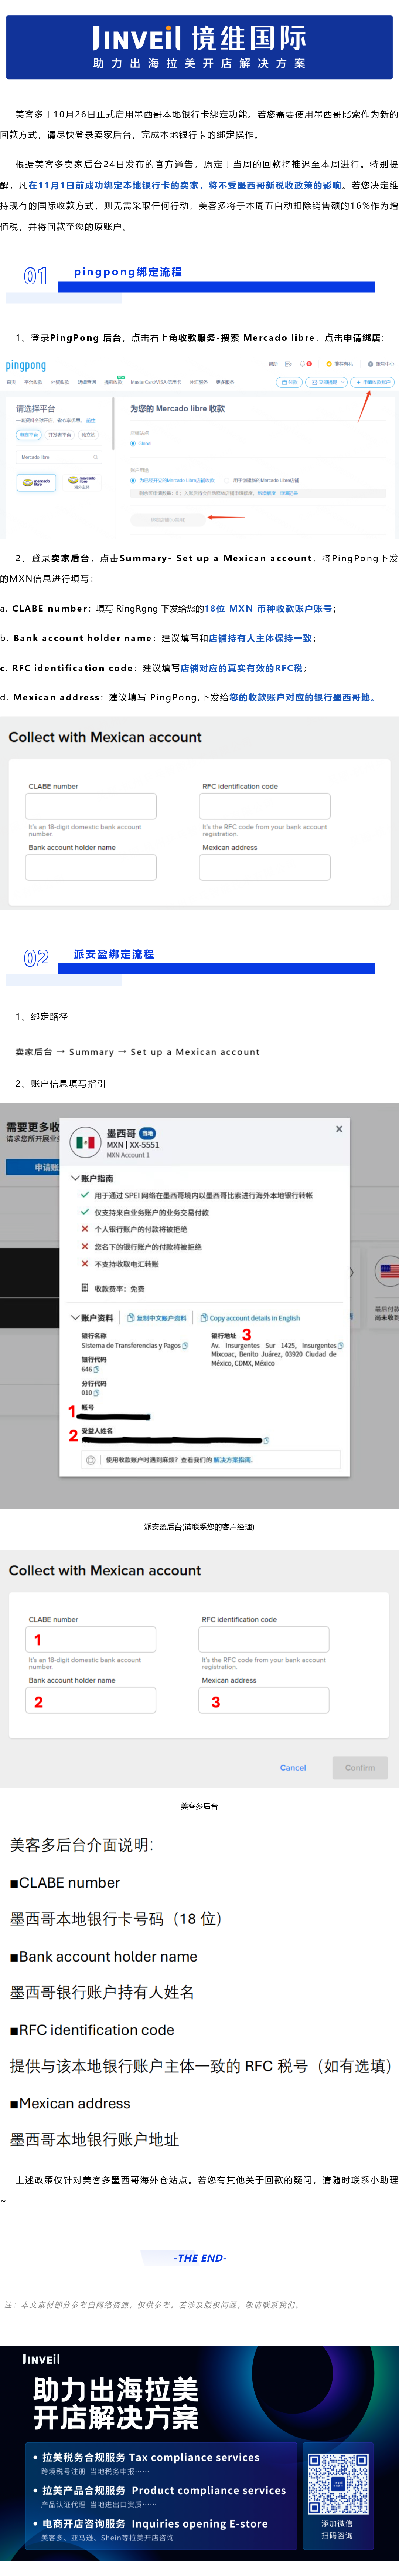Image resolution: width=399 pixels, height=2576 pixels.
Task: Click the QR code in the footer banner
Action: click(337, 2483)
